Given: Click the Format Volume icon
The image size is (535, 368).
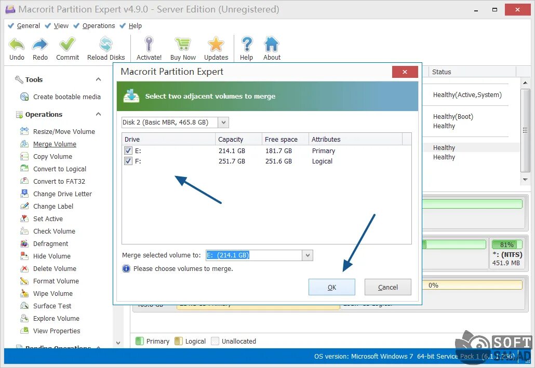Looking at the screenshot, I should 24,281.
